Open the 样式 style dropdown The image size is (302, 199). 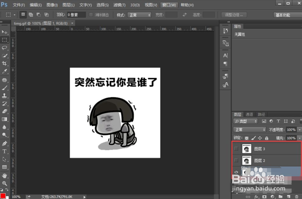(139, 15)
